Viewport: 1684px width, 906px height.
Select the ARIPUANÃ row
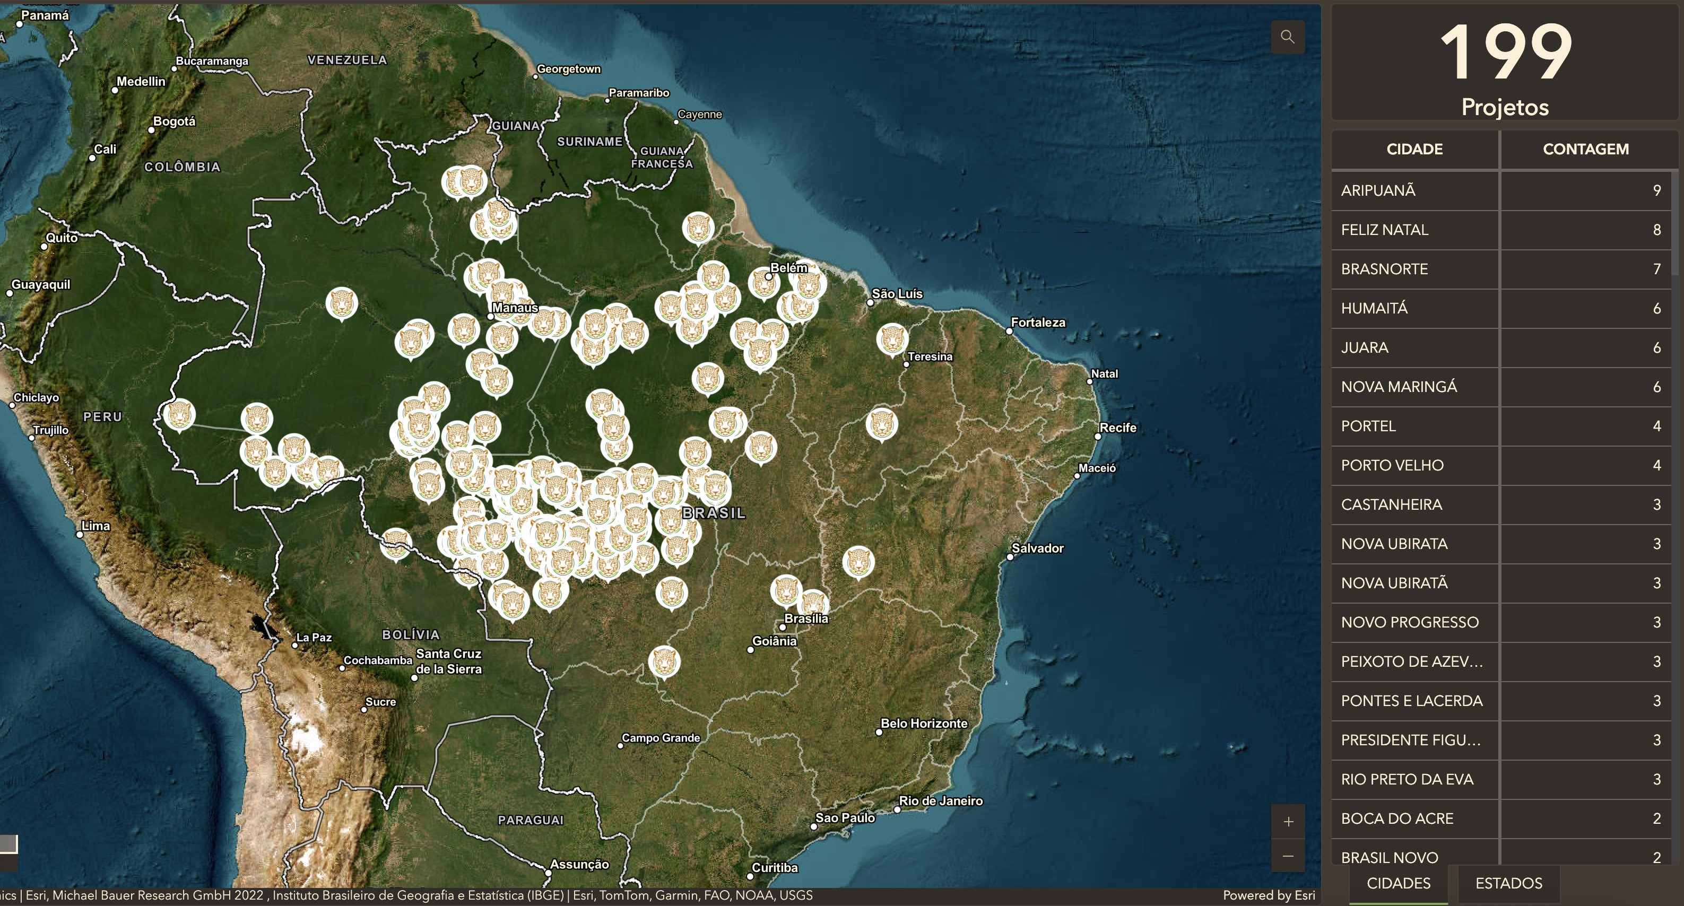pyautogui.click(x=1501, y=190)
